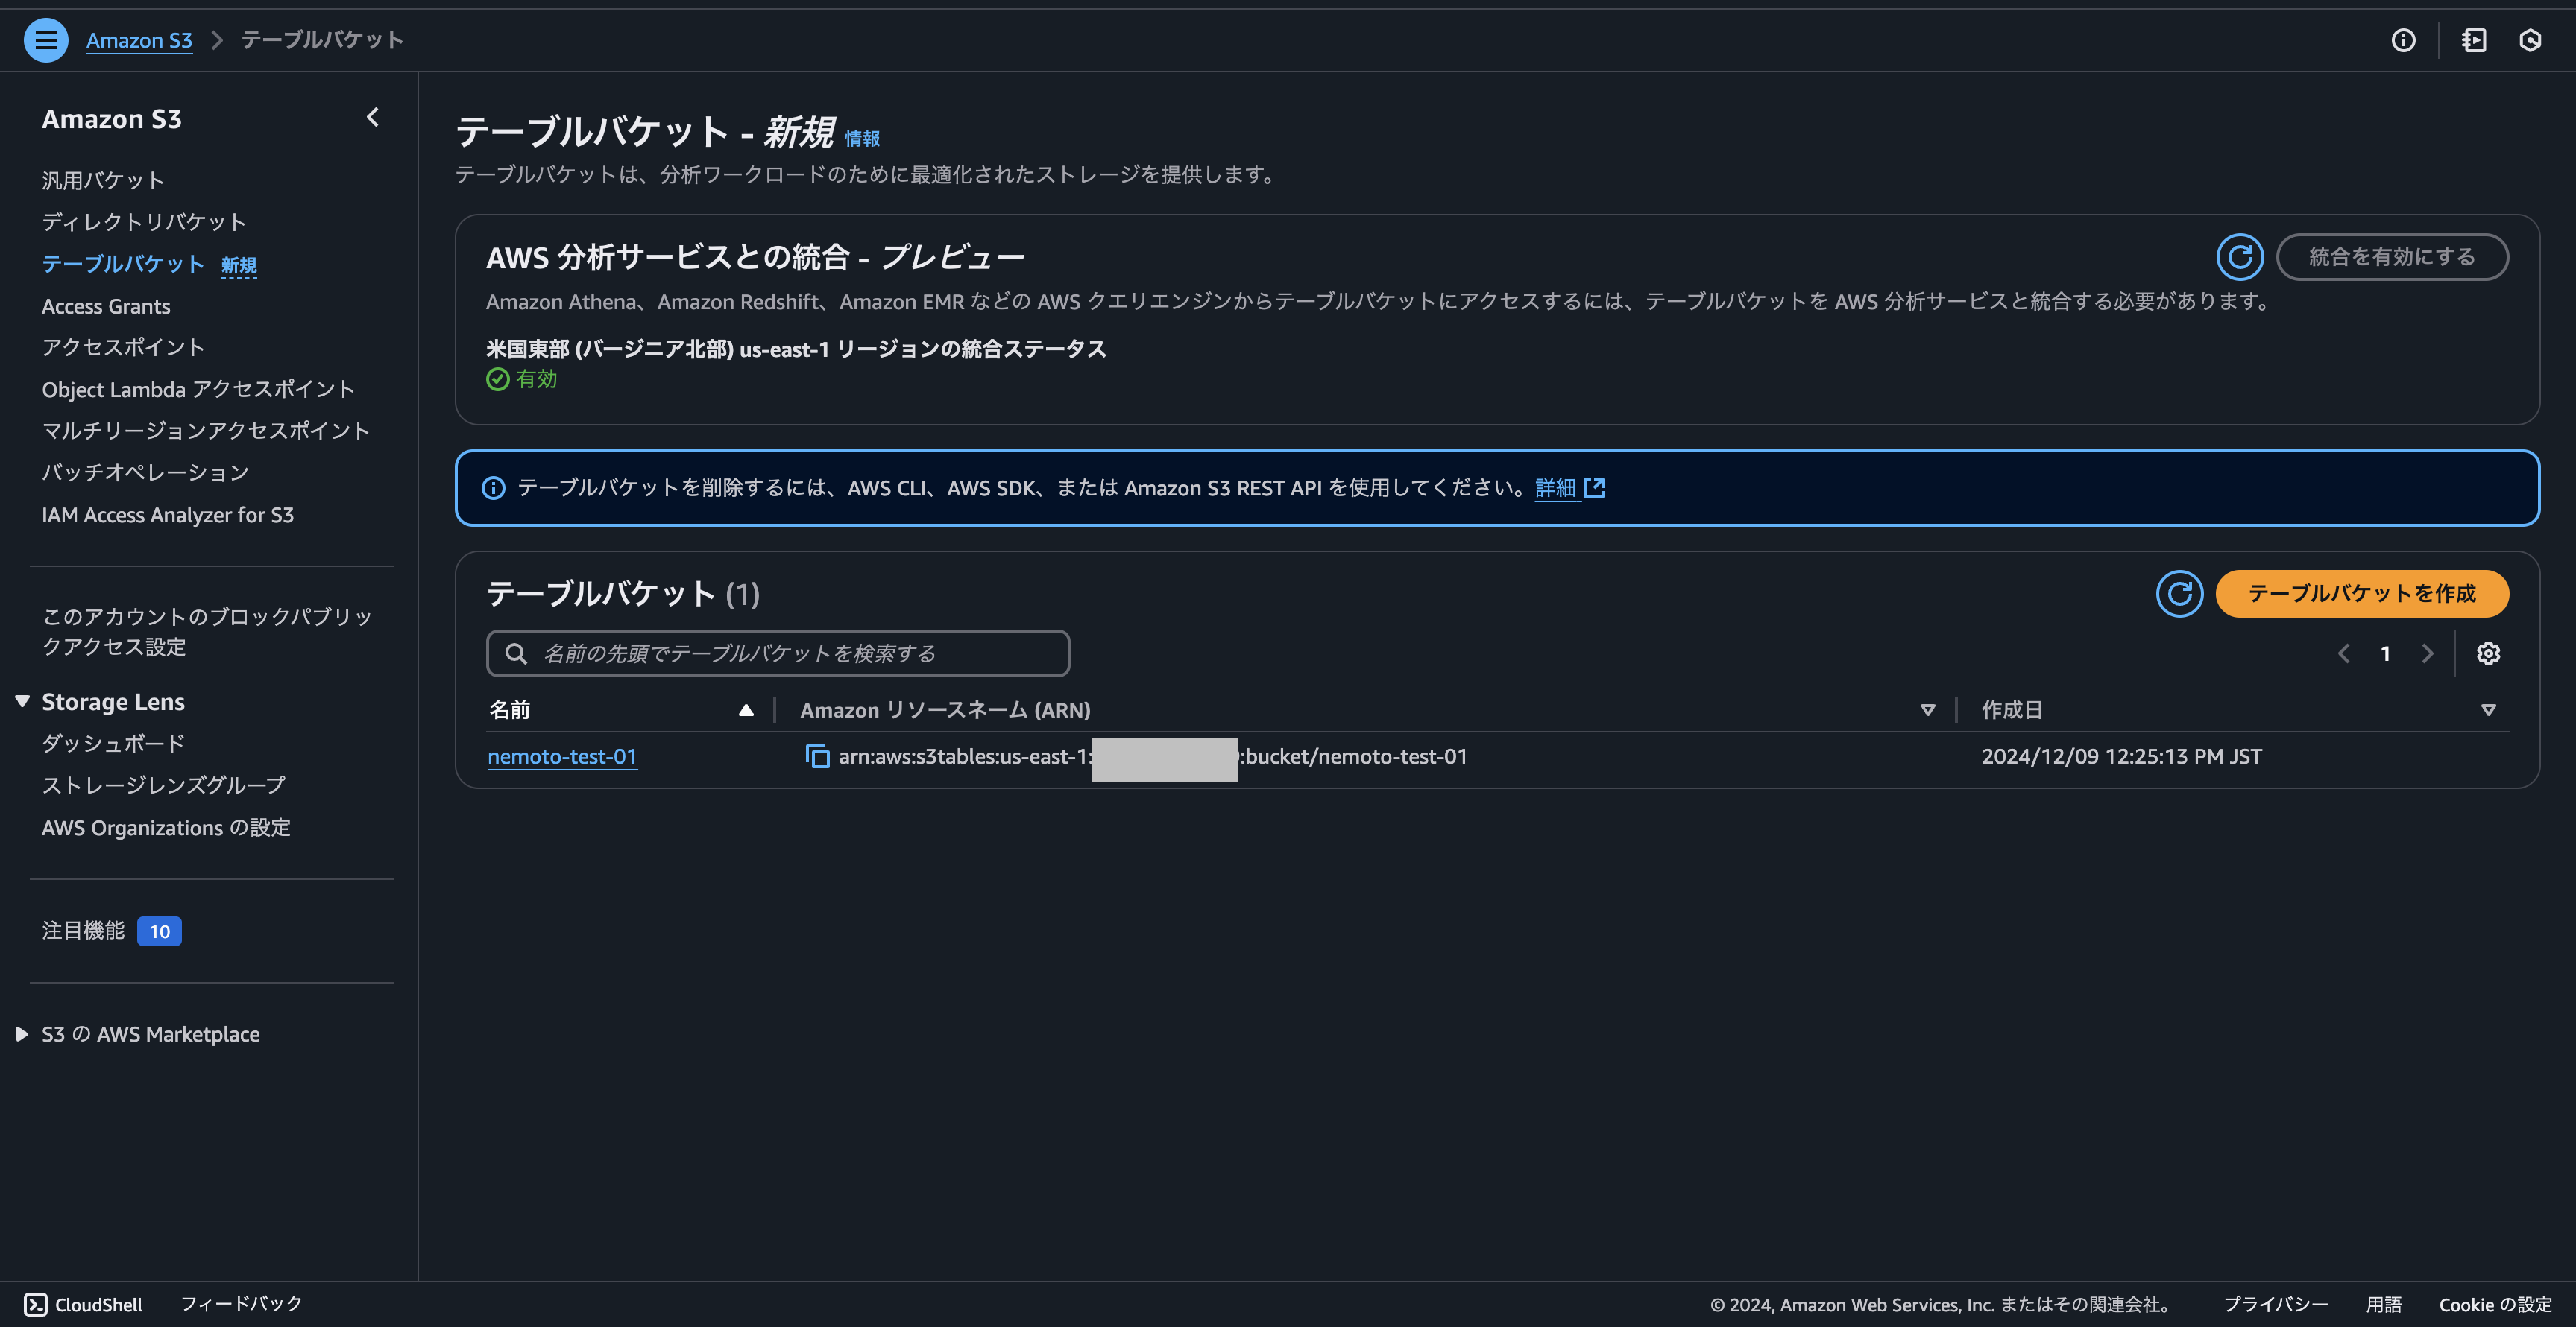Open table preferences gear icon
This screenshot has height=1327, width=2576.
pos(2488,653)
